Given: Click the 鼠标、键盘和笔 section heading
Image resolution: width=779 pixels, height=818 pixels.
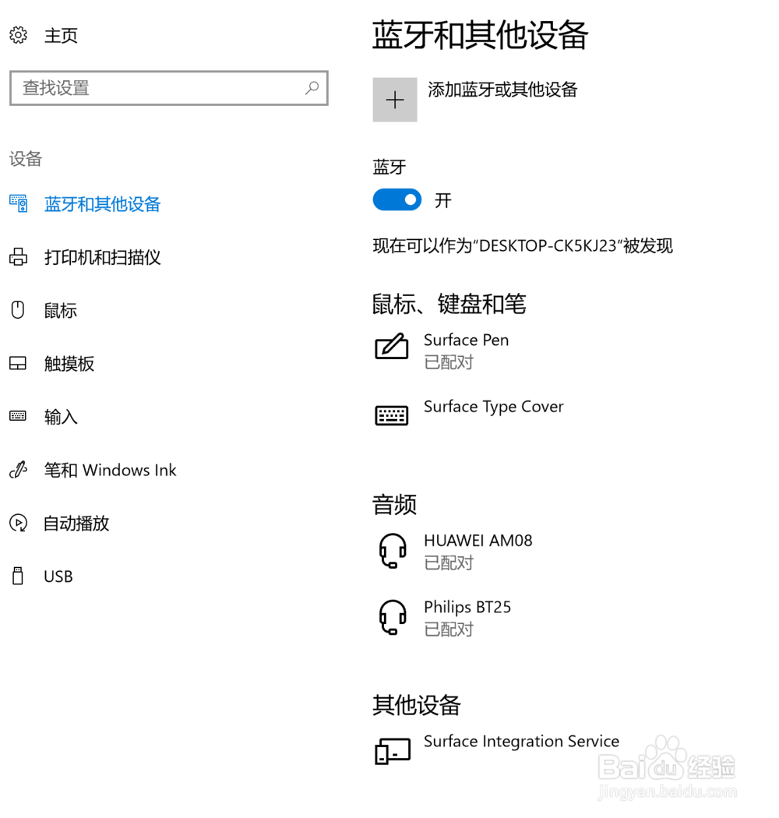Looking at the screenshot, I should click(x=449, y=304).
